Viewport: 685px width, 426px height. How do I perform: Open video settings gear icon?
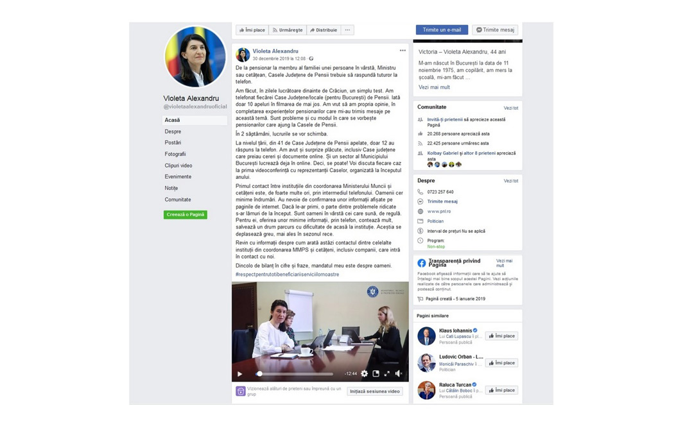365,373
